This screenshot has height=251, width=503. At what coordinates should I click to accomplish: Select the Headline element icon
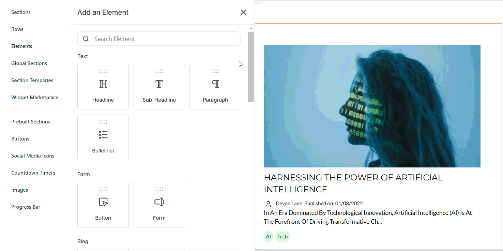[103, 84]
